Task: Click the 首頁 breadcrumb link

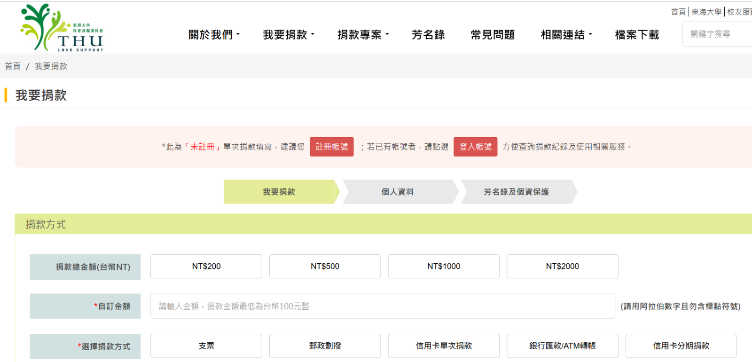Action: click(13, 66)
